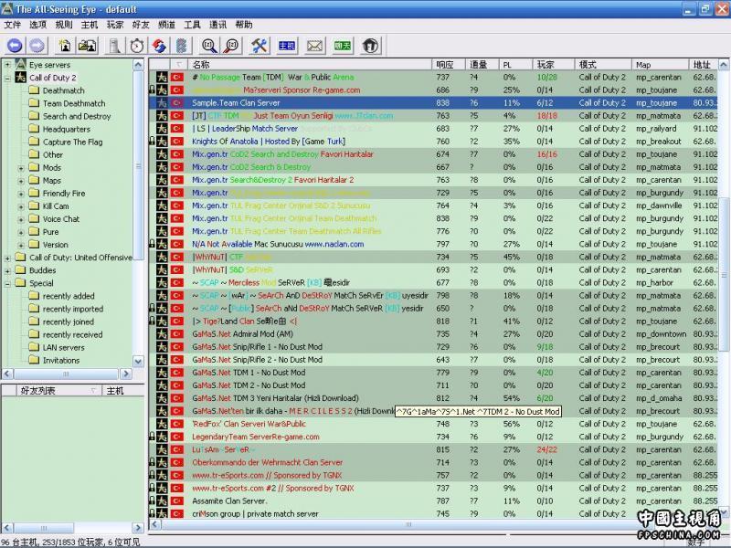Select the LegendaryTeam ServerRe-game.com row

pos(433,437)
